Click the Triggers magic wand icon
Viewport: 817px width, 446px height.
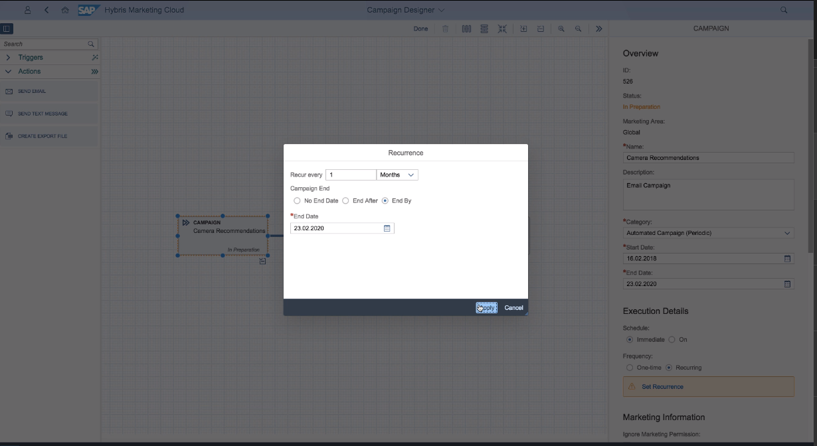pos(95,58)
